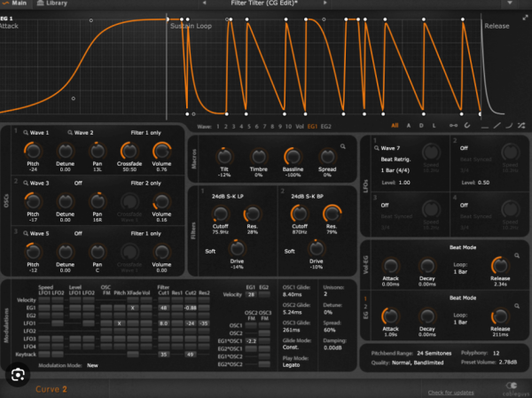Select the EG2 envelope tab
The height and width of the screenshot is (398, 532).
coord(325,127)
